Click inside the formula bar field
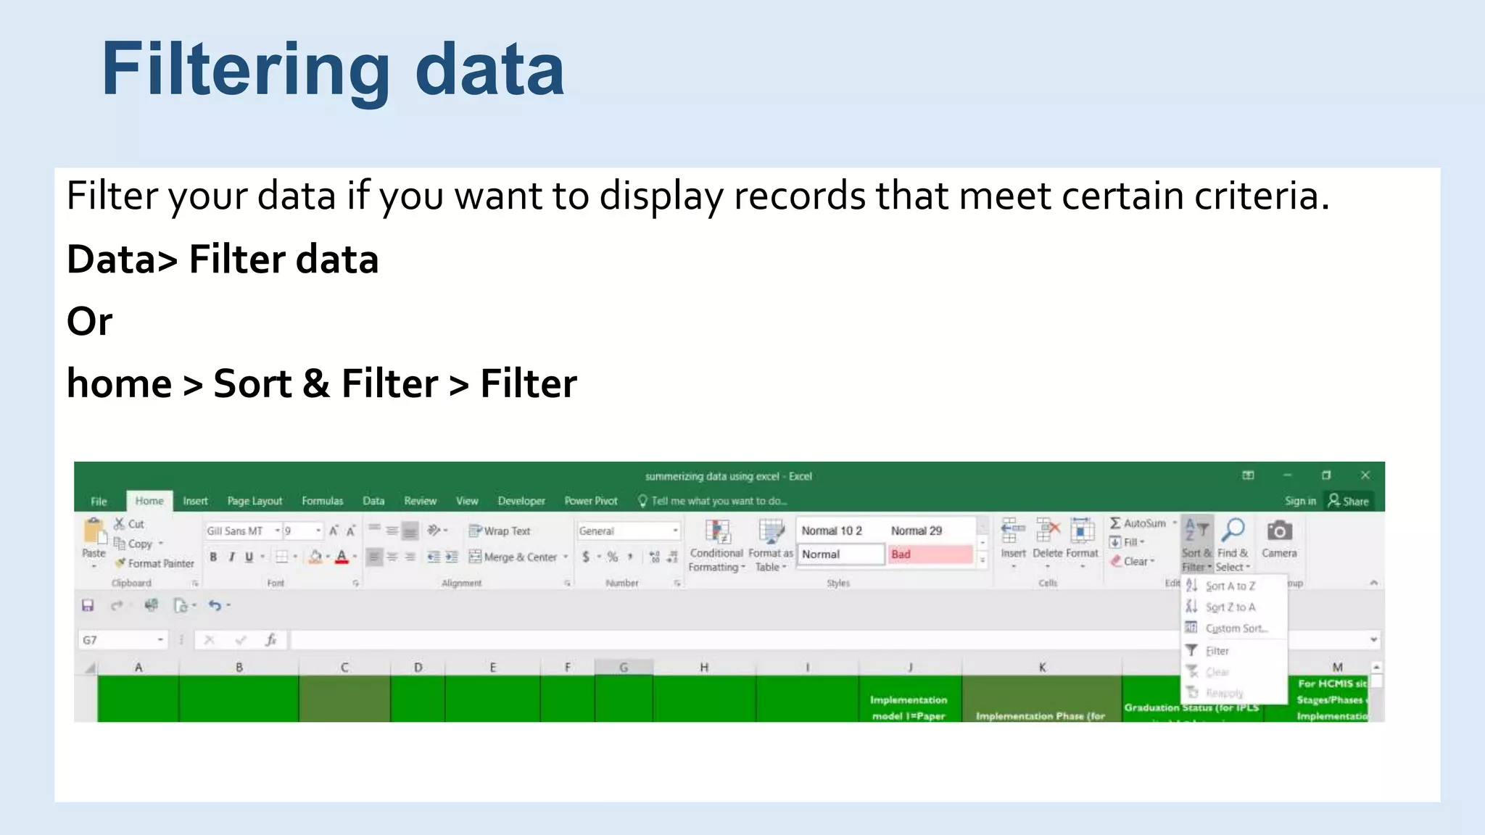The height and width of the screenshot is (835, 1485). [x=725, y=640]
